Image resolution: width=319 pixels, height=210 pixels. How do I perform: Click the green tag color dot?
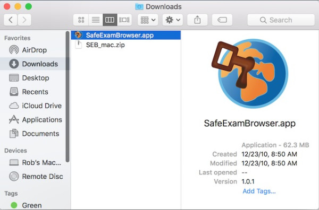(14, 205)
